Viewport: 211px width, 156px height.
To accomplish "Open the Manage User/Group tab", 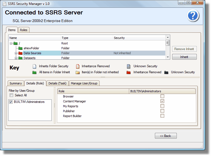I will coord(84,83).
